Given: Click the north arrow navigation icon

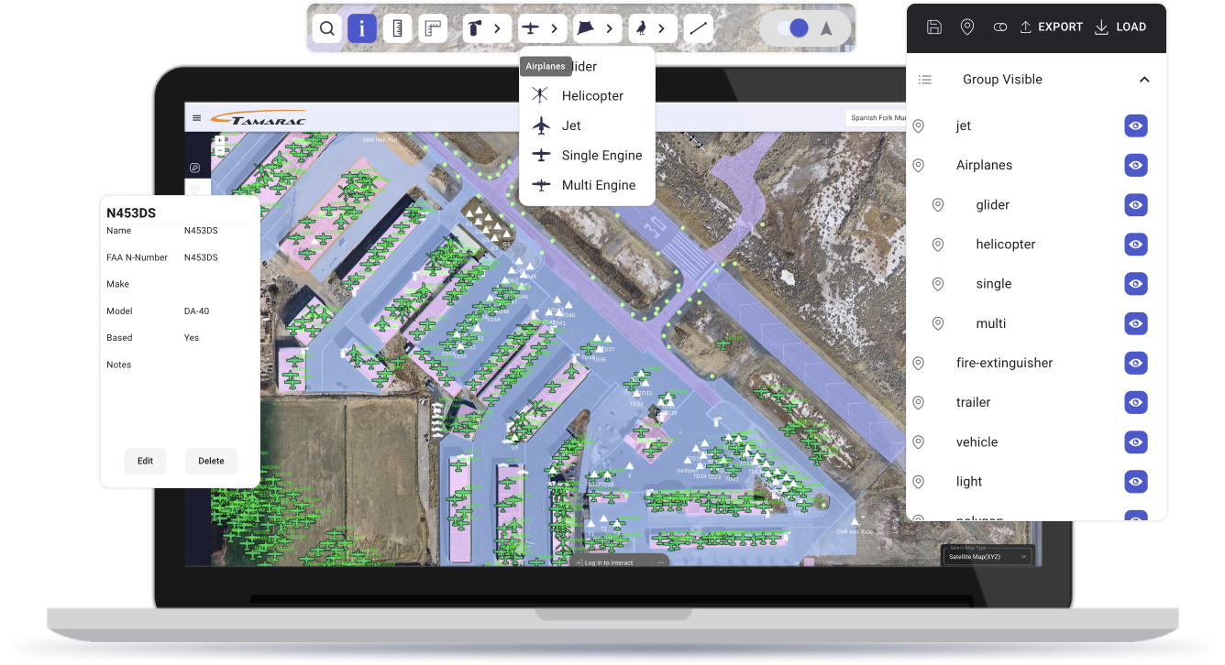Looking at the screenshot, I should [x=826, y=28].
